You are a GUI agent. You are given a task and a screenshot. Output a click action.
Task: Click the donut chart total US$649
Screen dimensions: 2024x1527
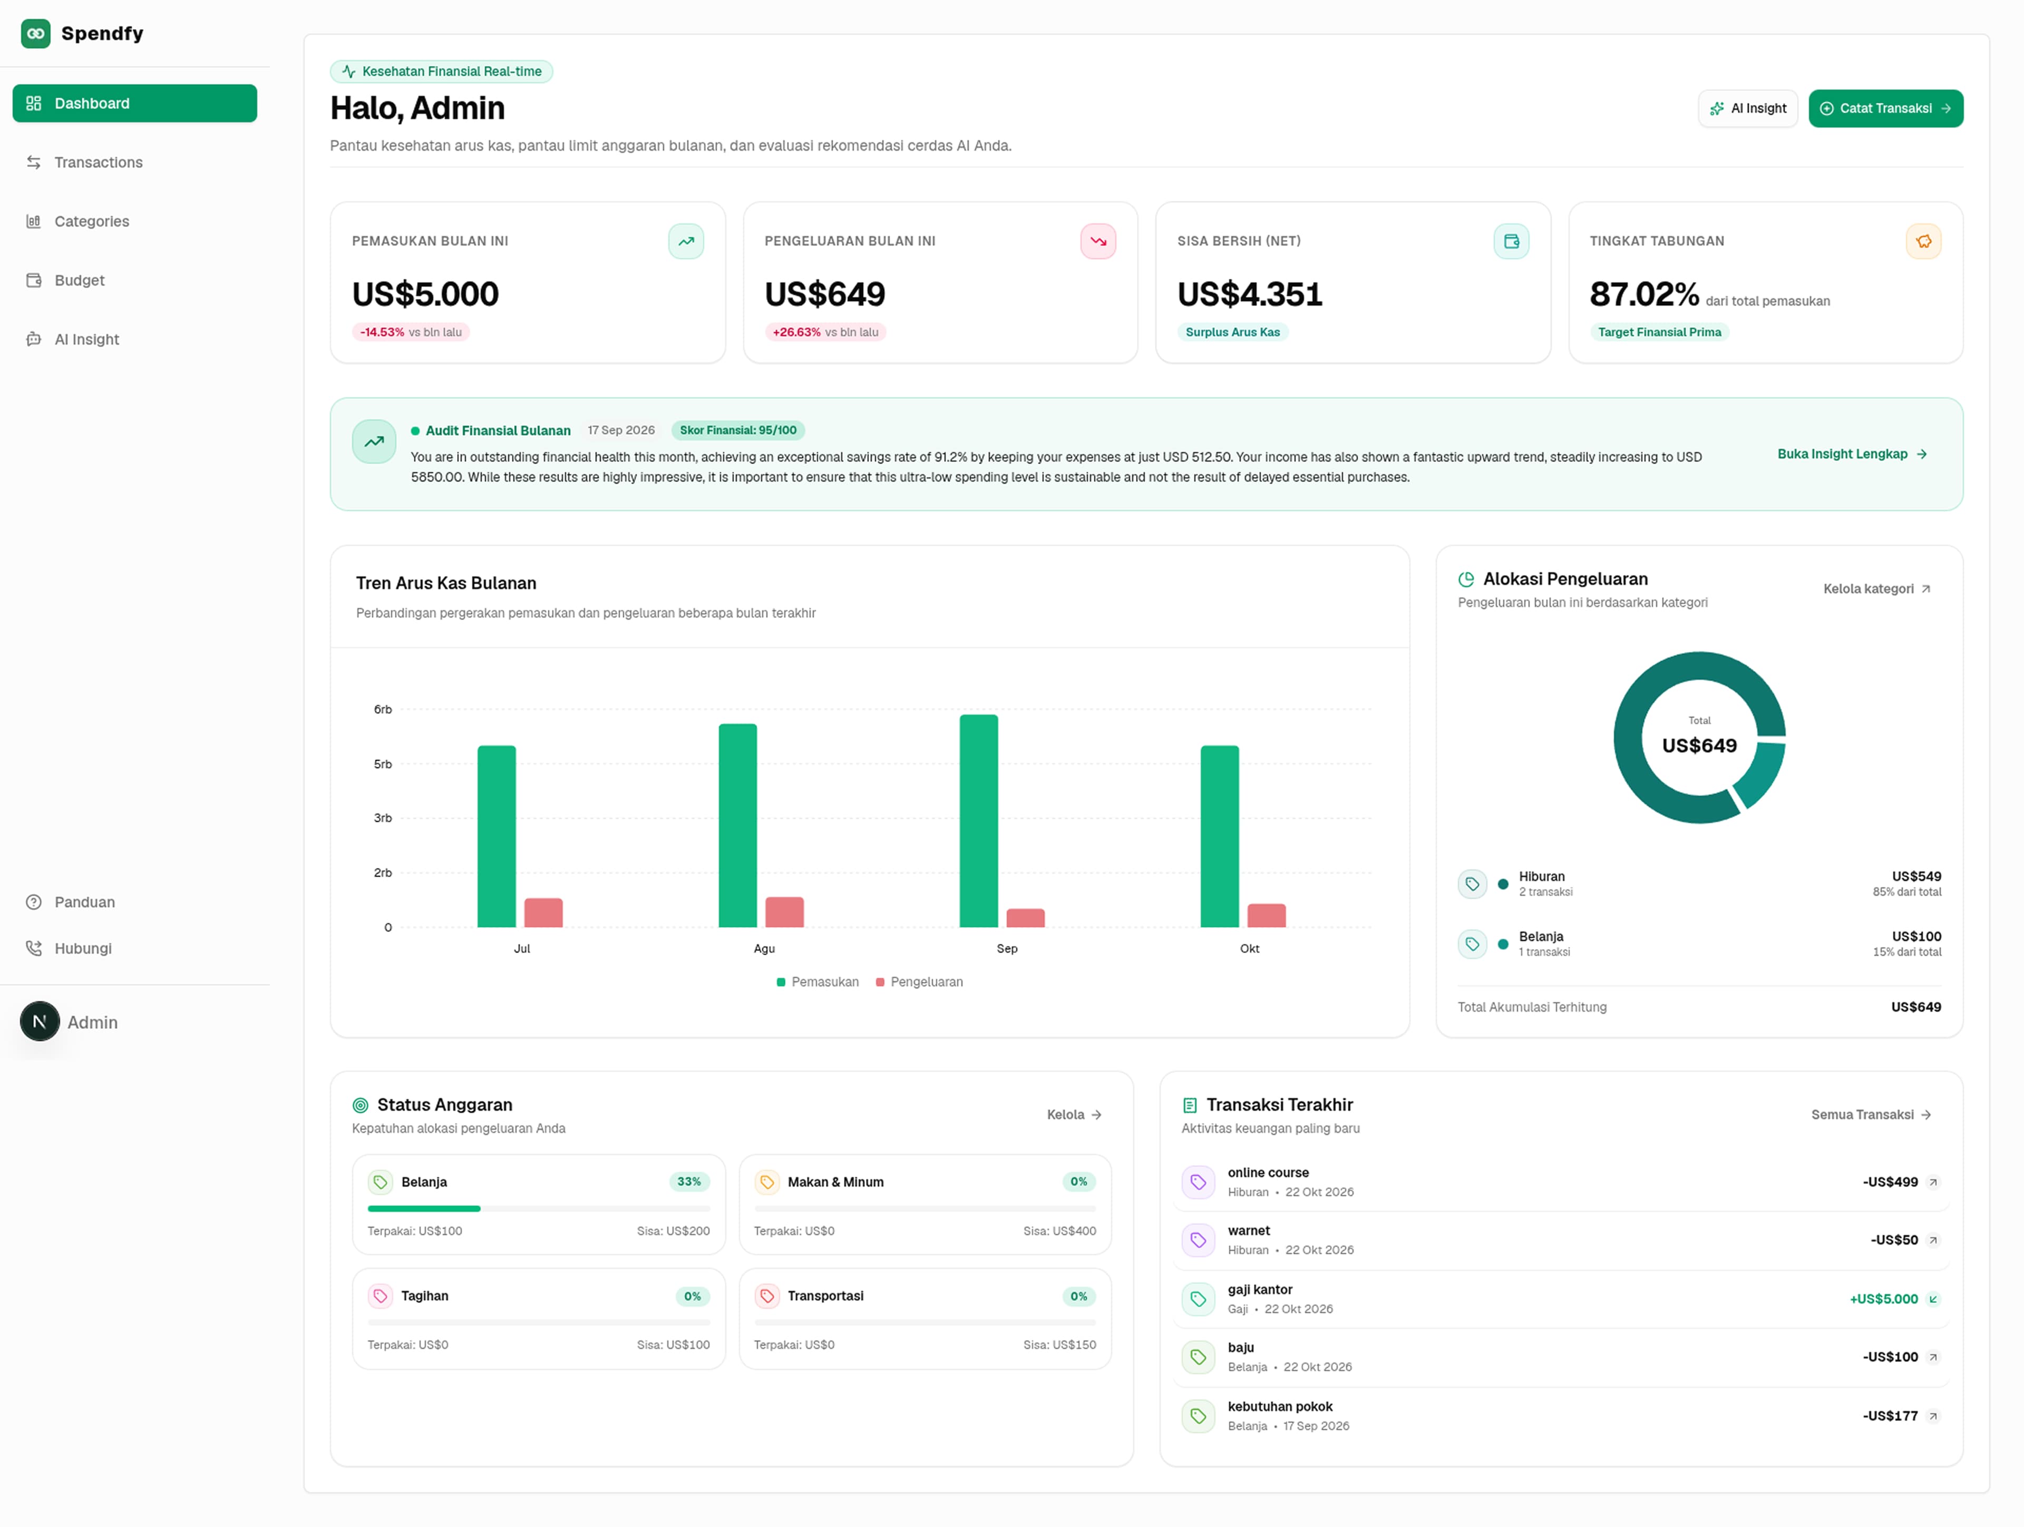[1698, 746]
